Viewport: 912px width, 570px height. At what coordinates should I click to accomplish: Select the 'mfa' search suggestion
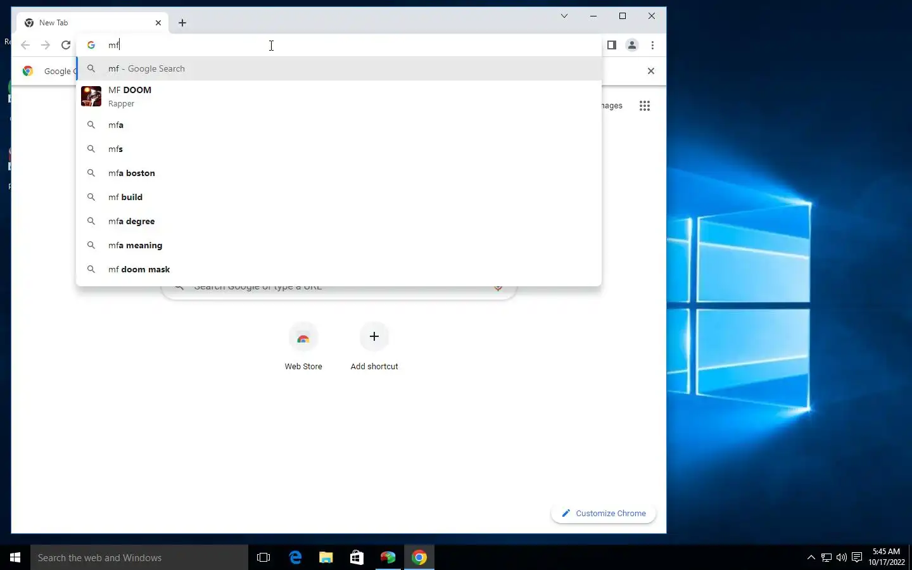pos(339,125)
